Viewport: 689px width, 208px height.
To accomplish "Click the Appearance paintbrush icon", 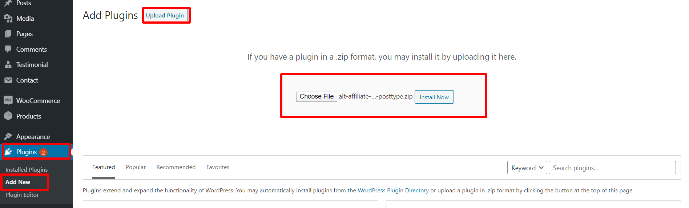I will click(8, 136).
